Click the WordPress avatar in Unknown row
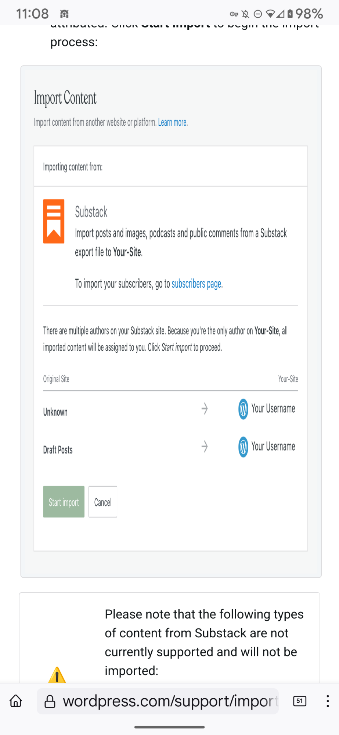Image resolution: width=339 pixels, height=735 pixels. pyautogui.click(x=243, y=409)
